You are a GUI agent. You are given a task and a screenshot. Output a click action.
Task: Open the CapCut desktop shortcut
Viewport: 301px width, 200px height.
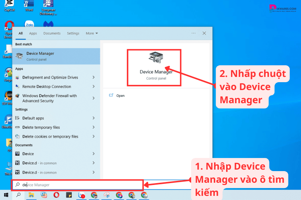(9, 5)
